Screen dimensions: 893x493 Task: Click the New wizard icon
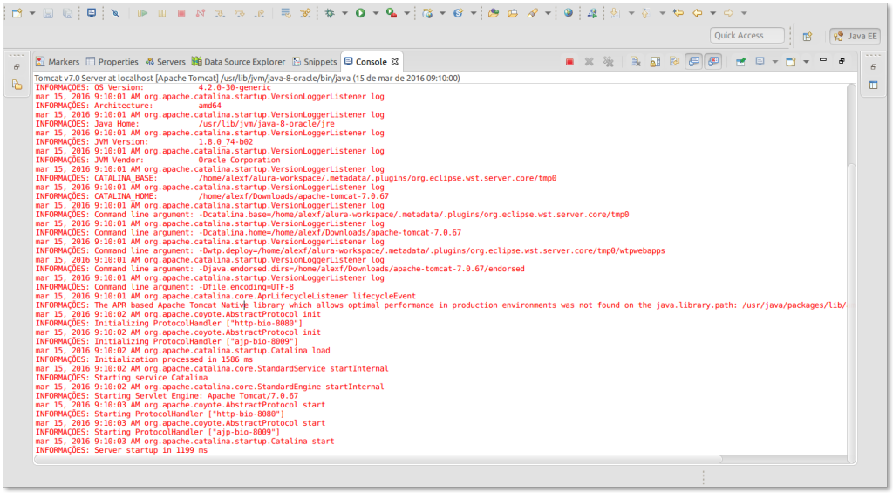(x=17, y=12)
